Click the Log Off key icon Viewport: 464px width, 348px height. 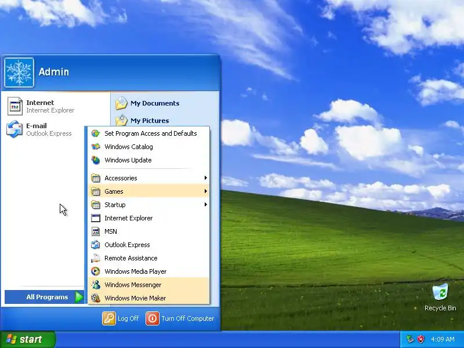coord(109,318)
